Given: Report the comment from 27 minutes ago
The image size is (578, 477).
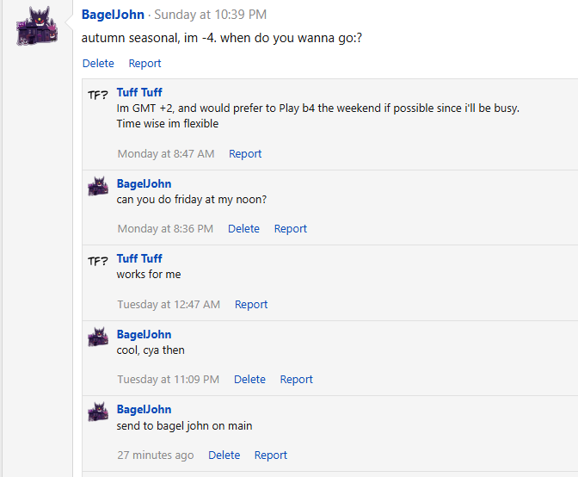Looking at the screenshot, I should (x=270, y=455).
